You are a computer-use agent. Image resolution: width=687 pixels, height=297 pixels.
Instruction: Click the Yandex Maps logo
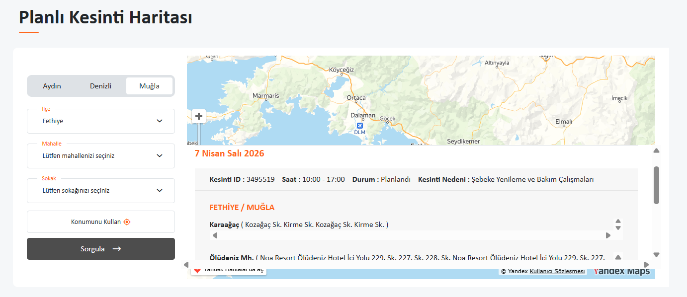(x=622, y=271)
